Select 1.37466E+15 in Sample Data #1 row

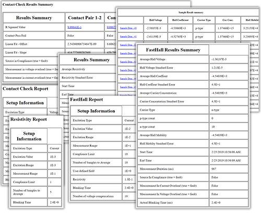pos(226,37)
